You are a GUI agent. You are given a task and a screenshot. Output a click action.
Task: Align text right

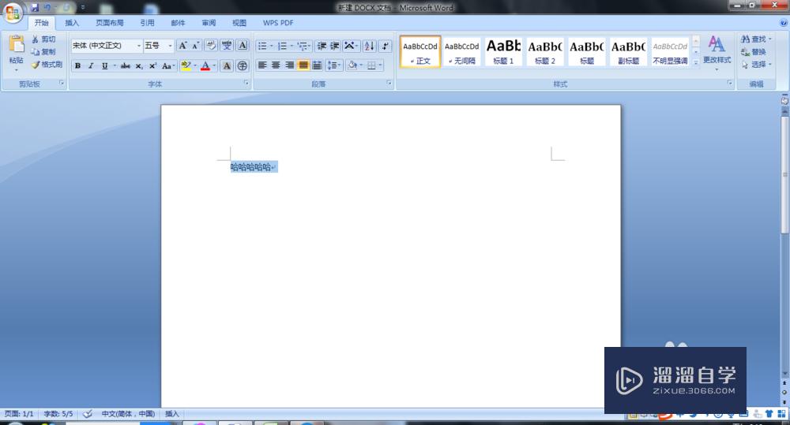coord(289,65)
